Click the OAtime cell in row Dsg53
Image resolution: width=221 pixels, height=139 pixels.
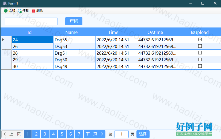(158, 46)
